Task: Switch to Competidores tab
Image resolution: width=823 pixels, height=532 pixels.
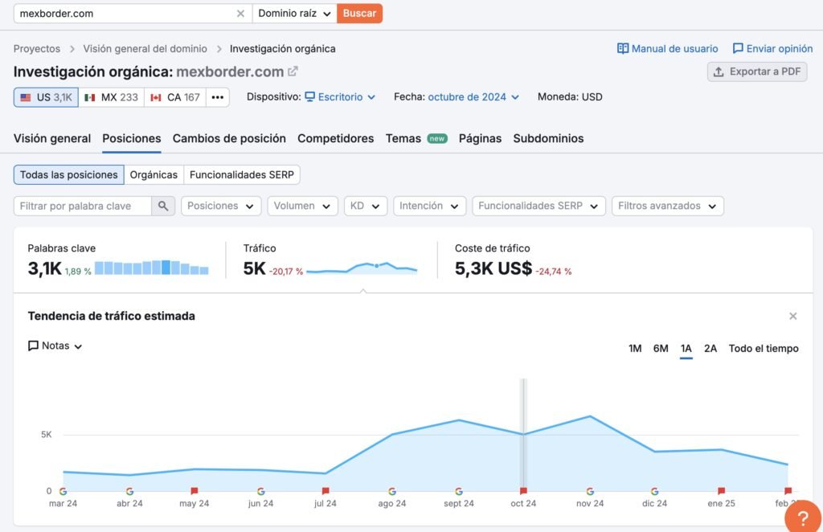Action: (336, 138)
